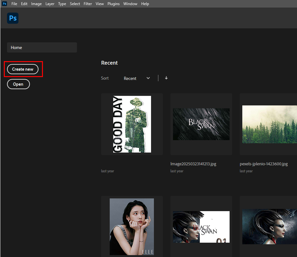Image resolution: width=297 pixels, height=257 pixels.
Task: Open the Filter menu
Action: [x=88, y=4]
